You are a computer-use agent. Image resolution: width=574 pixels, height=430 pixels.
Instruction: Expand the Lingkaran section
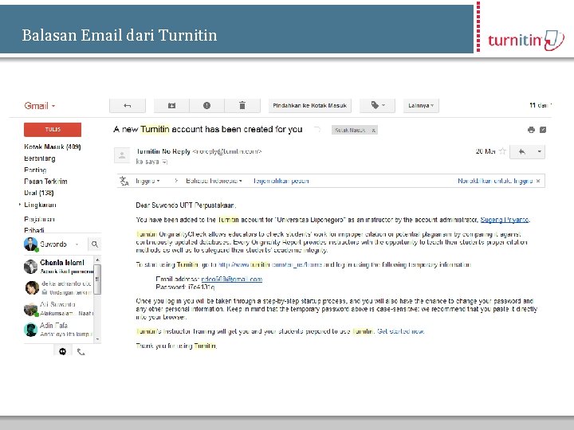20,205
